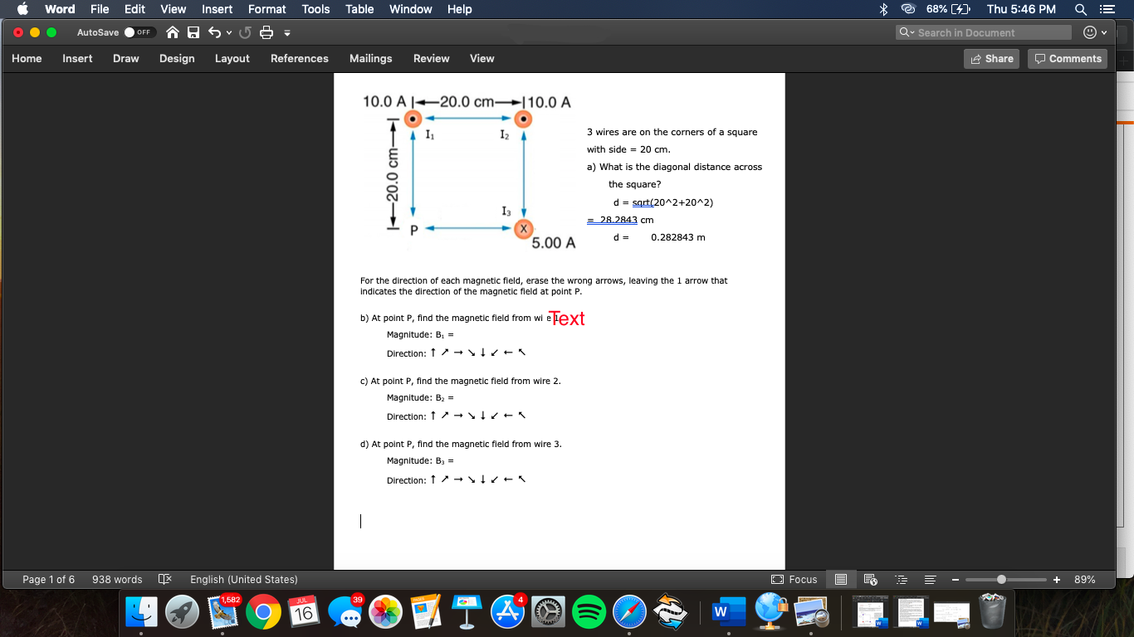Open the smiley feedback dropdown near search
Viewport: 1134px width, 637px height.
click(1096, 32)
